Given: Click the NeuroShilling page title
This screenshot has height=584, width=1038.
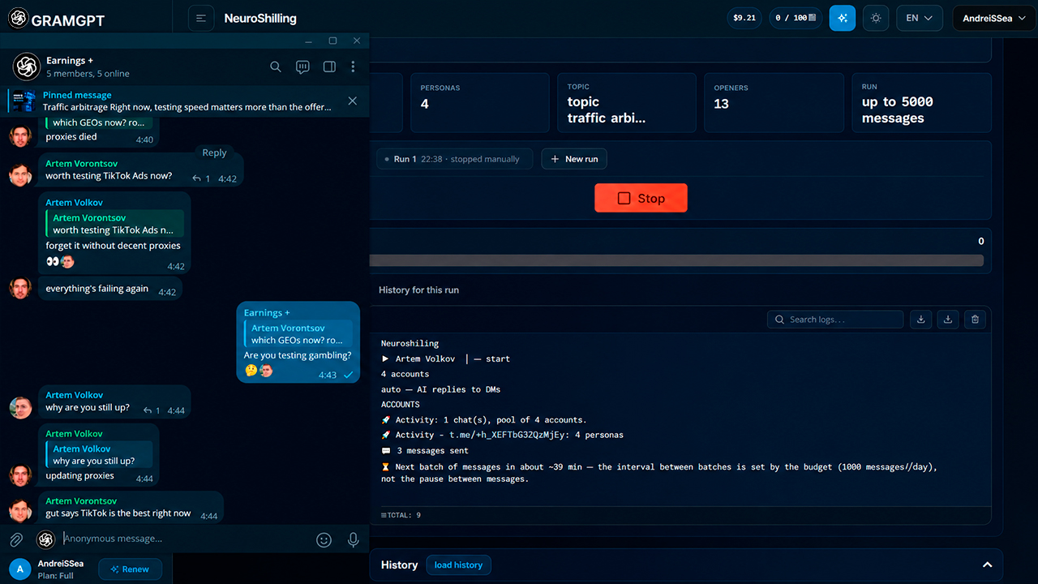Looking at the screenshot, I should [260, 18].
